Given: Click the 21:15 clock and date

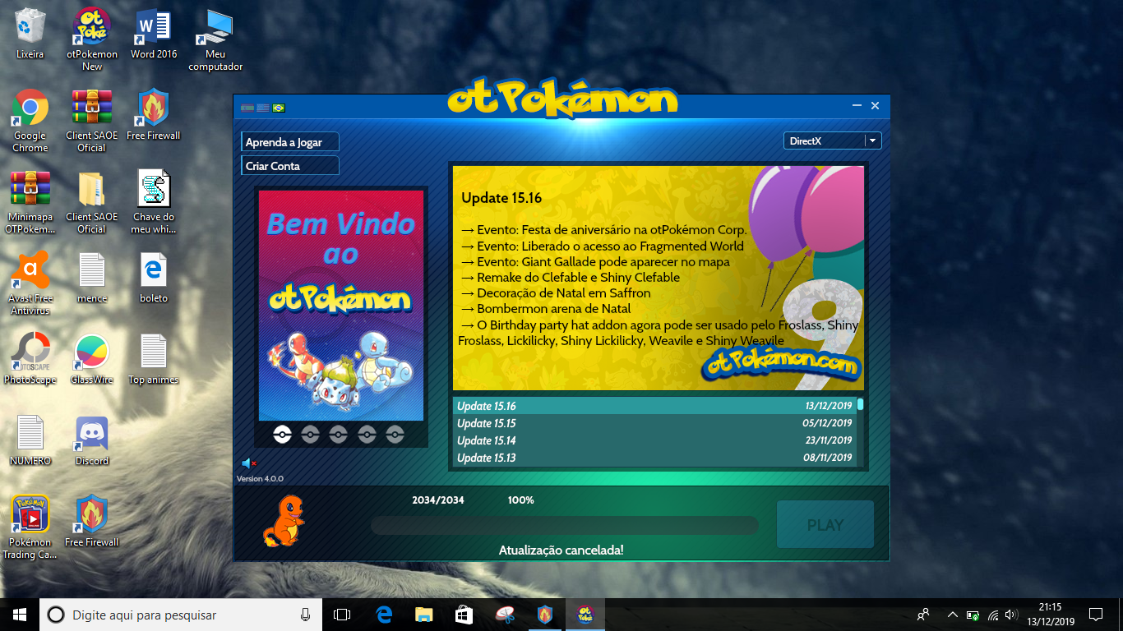Looking at the screenshot, I should [1050, 615].
